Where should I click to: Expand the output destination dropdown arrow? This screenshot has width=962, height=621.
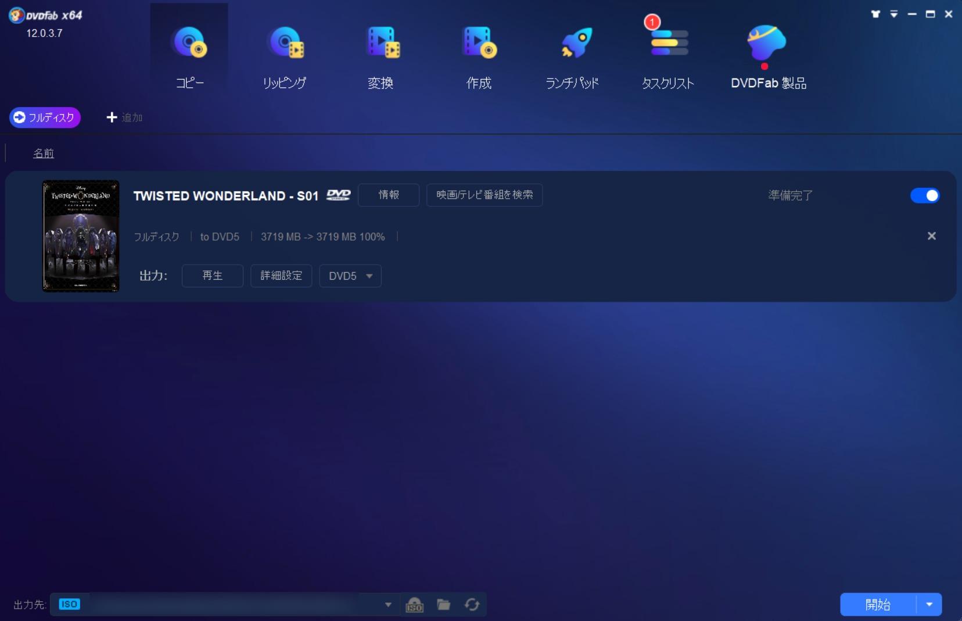point(388,605)
